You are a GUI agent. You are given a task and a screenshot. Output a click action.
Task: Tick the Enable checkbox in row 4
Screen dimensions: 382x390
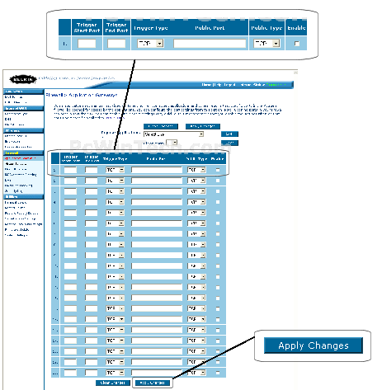point(218,202)
